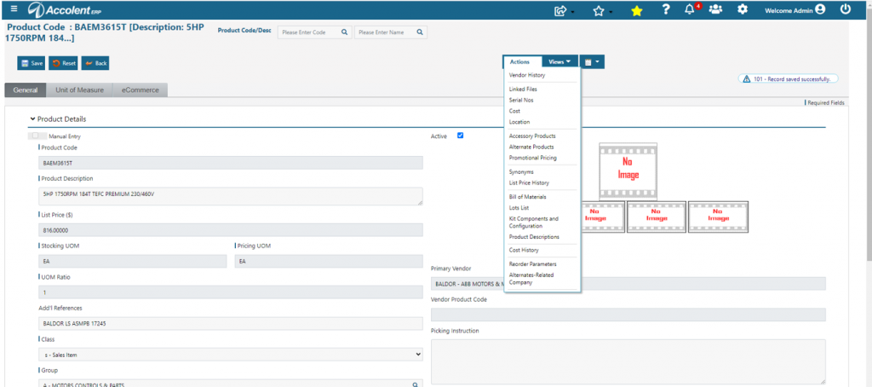Click the Group field lookup search icon
The width and height of the screenshot is (872, 387).
tap(415, 384)
